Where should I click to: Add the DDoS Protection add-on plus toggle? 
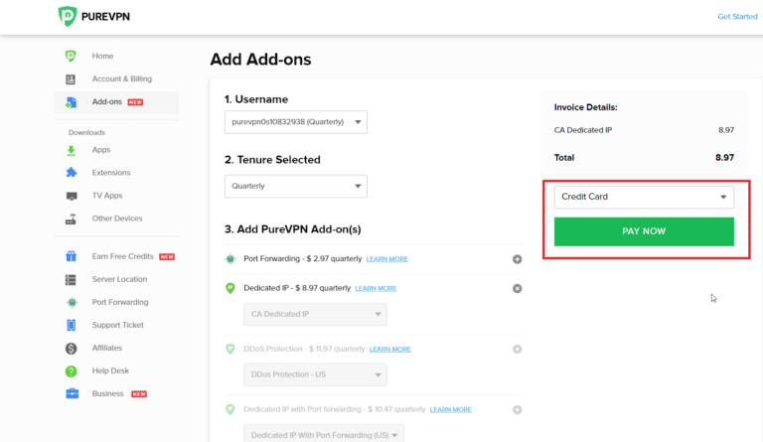click(517, 349)
